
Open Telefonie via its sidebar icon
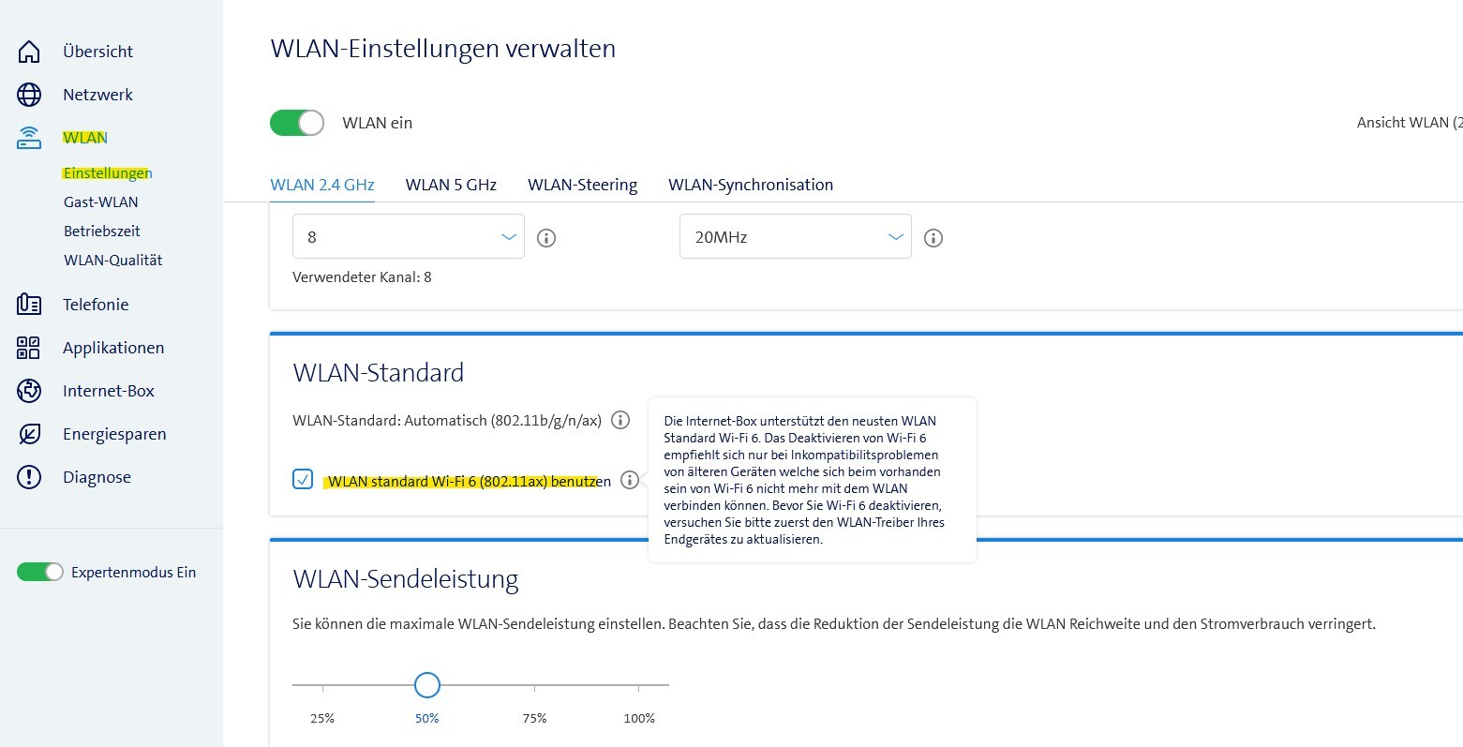[x=29, y=304]
